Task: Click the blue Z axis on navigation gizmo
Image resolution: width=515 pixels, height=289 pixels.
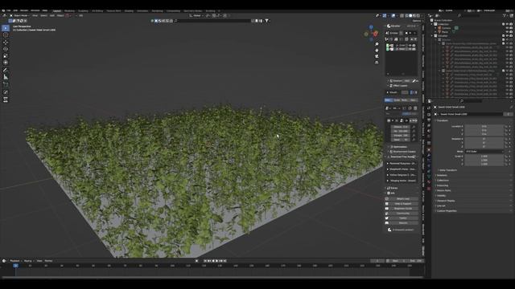Action: point(371,27)
